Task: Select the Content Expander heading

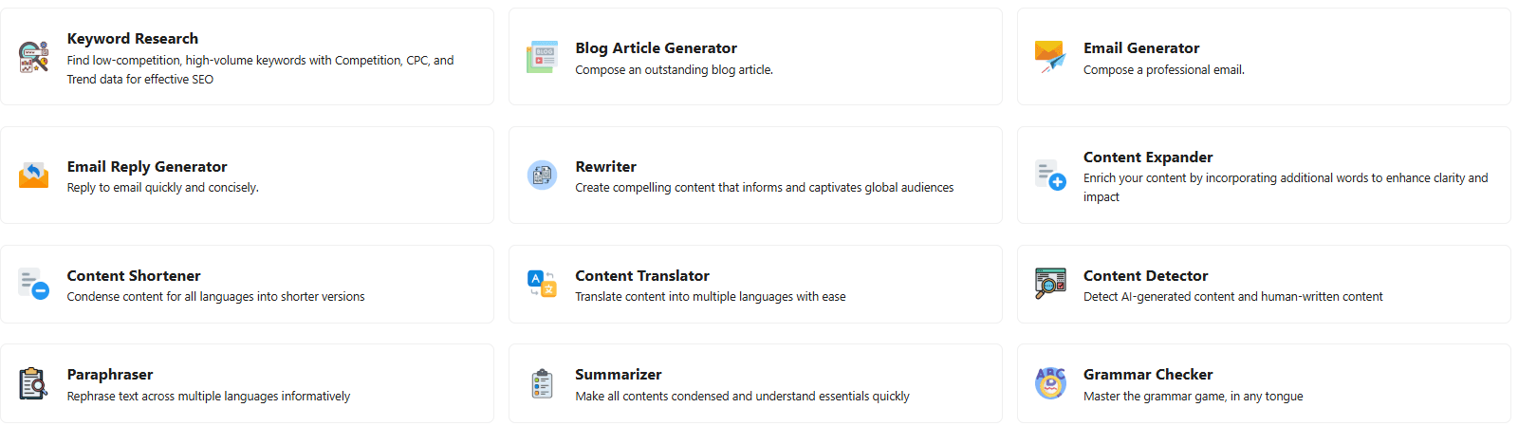Action: click(1148, 157)
